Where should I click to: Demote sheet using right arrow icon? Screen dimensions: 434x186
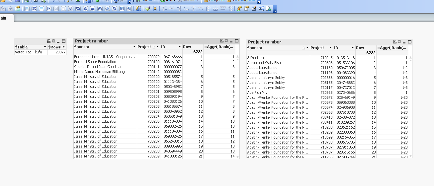coord(10,9)
